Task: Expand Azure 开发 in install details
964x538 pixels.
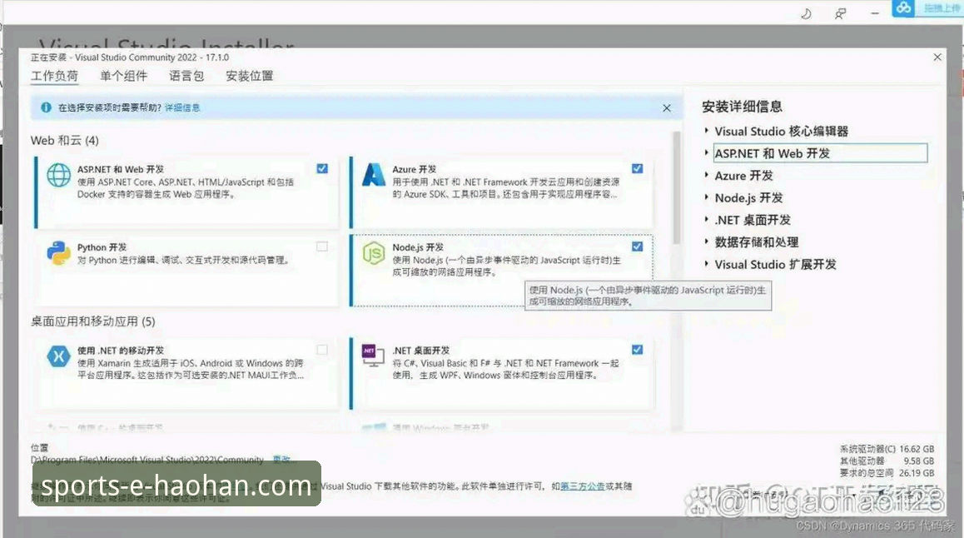Action: click(707, 175)
